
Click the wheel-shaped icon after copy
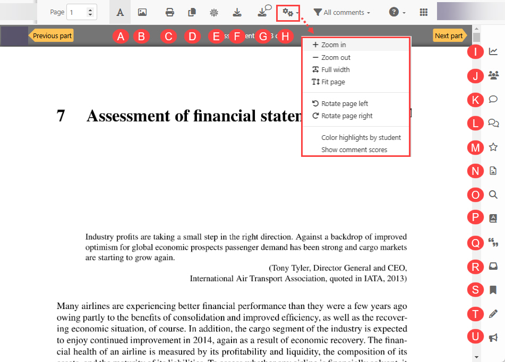(x=214, y=12)
